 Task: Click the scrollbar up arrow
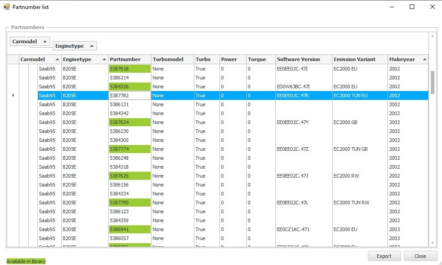tap(433, 36)
